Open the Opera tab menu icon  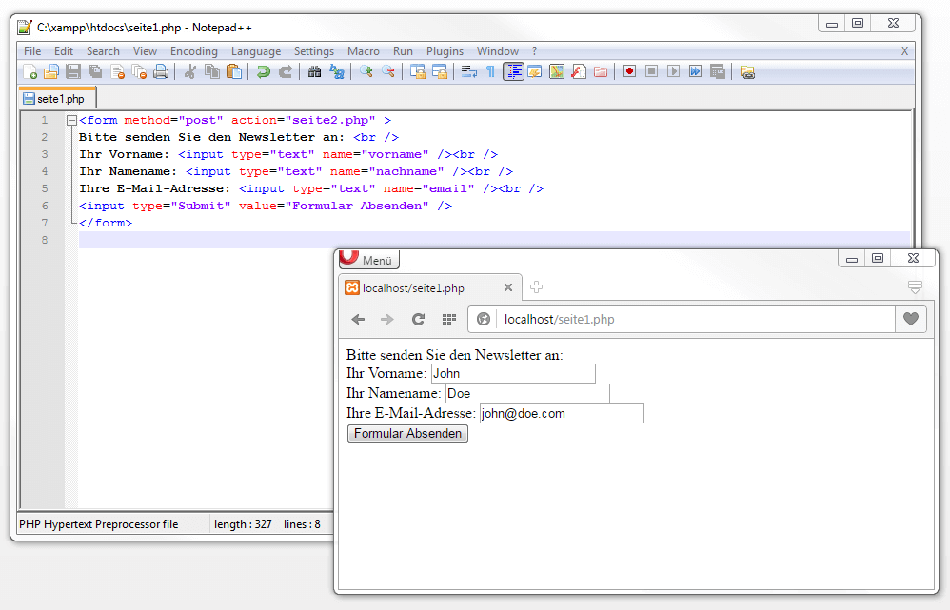coord(915,286)
